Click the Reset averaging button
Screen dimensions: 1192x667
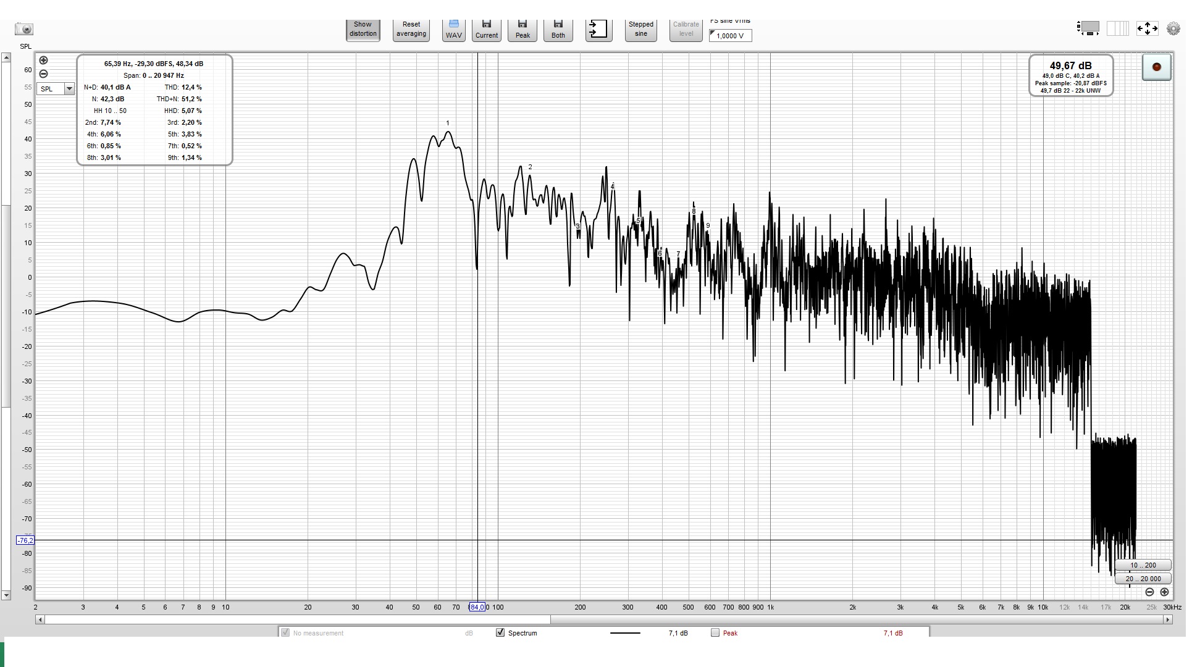(x=411, y=29)
